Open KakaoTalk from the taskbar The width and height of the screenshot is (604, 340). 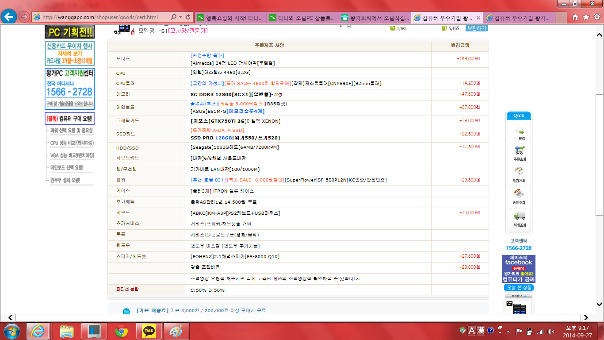tap(149, 331)
